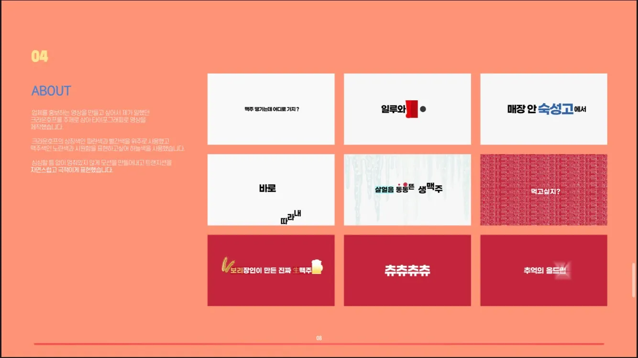Open the thumbnail reading '맥주 땡기는데 어디로 가지?'

[271, 109]
